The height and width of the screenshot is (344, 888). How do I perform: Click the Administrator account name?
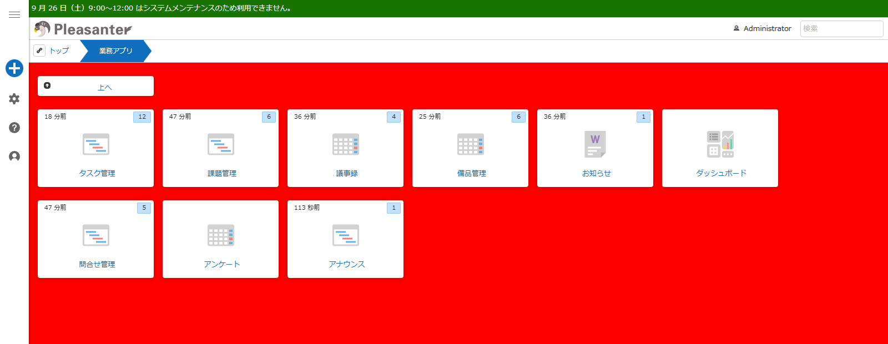767,28
